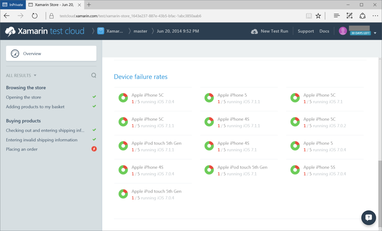
Task: Select the Jun 20, 2014 9:52 PM breadcrumb
Action: [178, 31]
